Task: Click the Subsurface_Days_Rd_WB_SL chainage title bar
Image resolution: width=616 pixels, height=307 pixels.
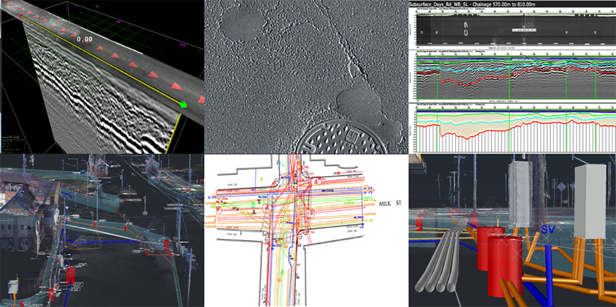Action: tap(511, 4)
